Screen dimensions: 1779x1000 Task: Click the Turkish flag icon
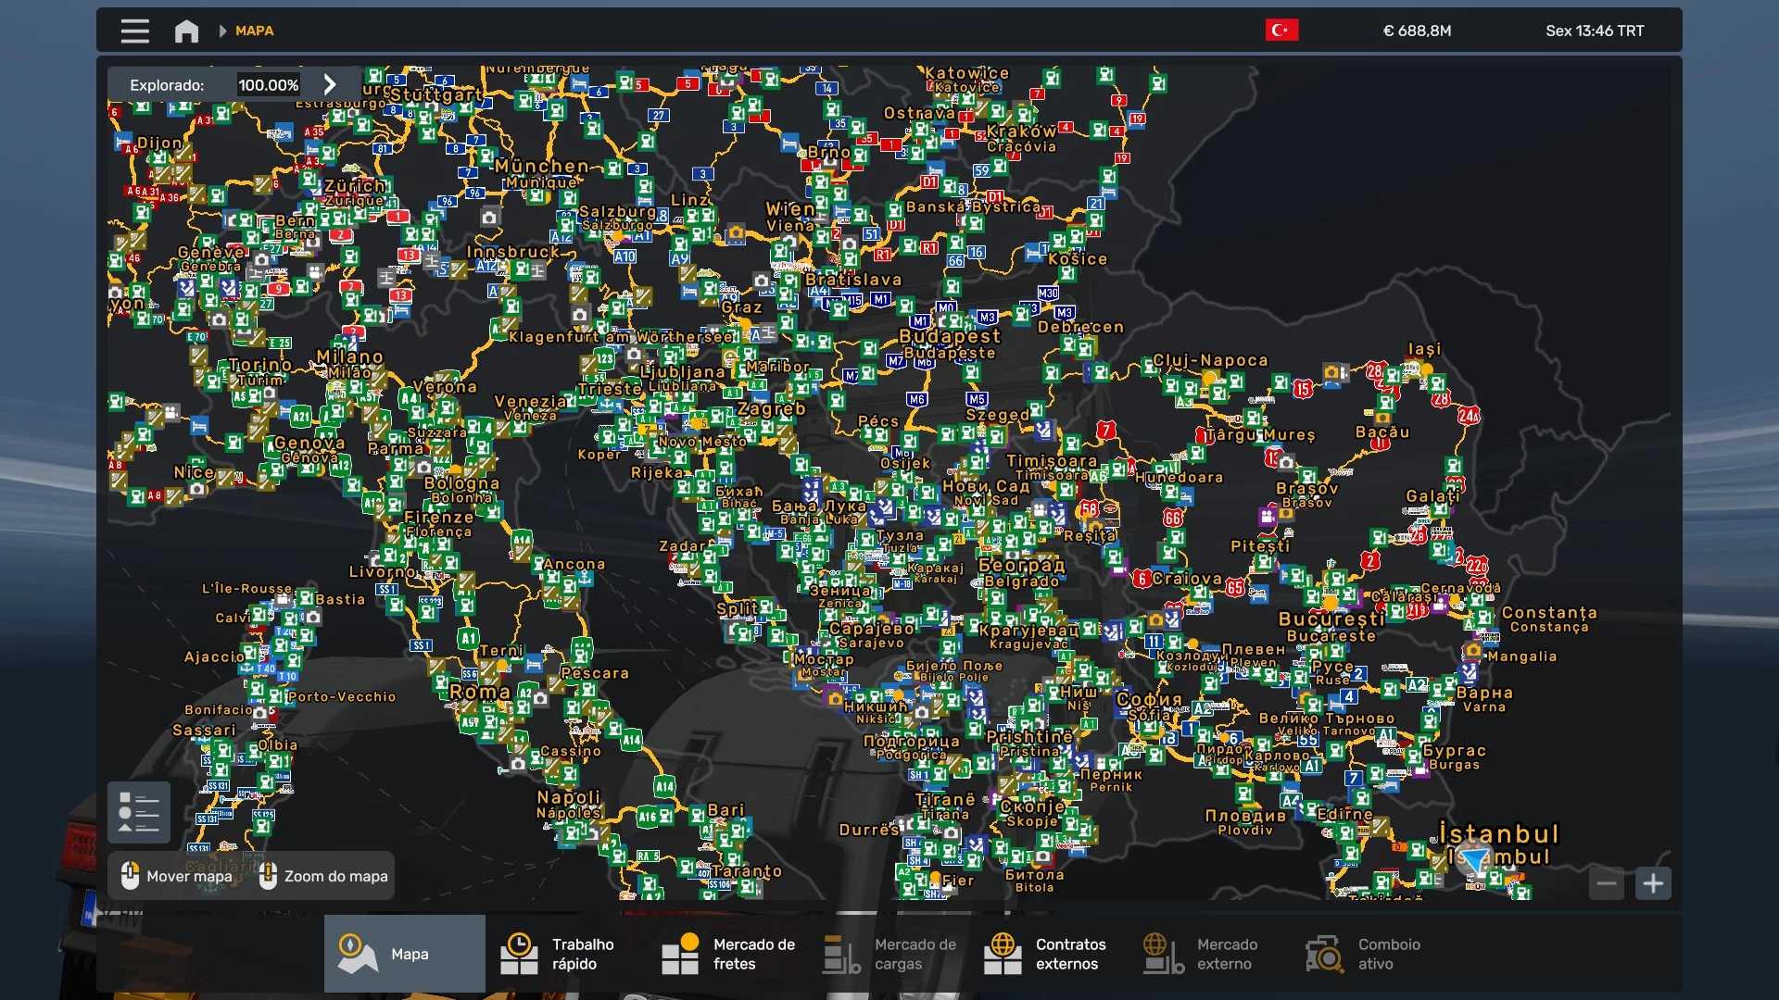point(1281,31)
